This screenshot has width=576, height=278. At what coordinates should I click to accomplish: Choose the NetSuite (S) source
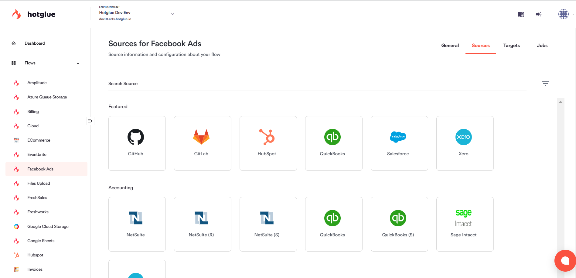point(268,224)
